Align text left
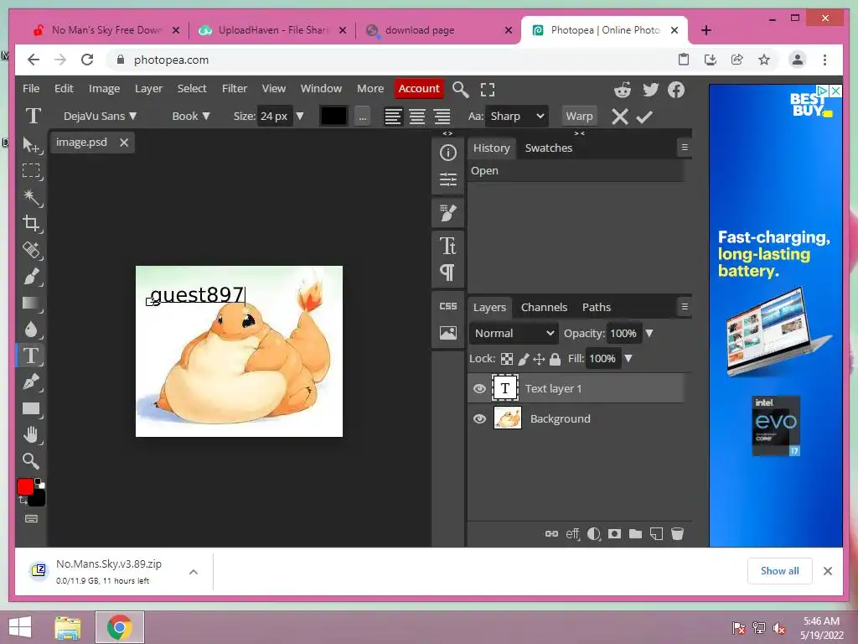 point(393,116)
